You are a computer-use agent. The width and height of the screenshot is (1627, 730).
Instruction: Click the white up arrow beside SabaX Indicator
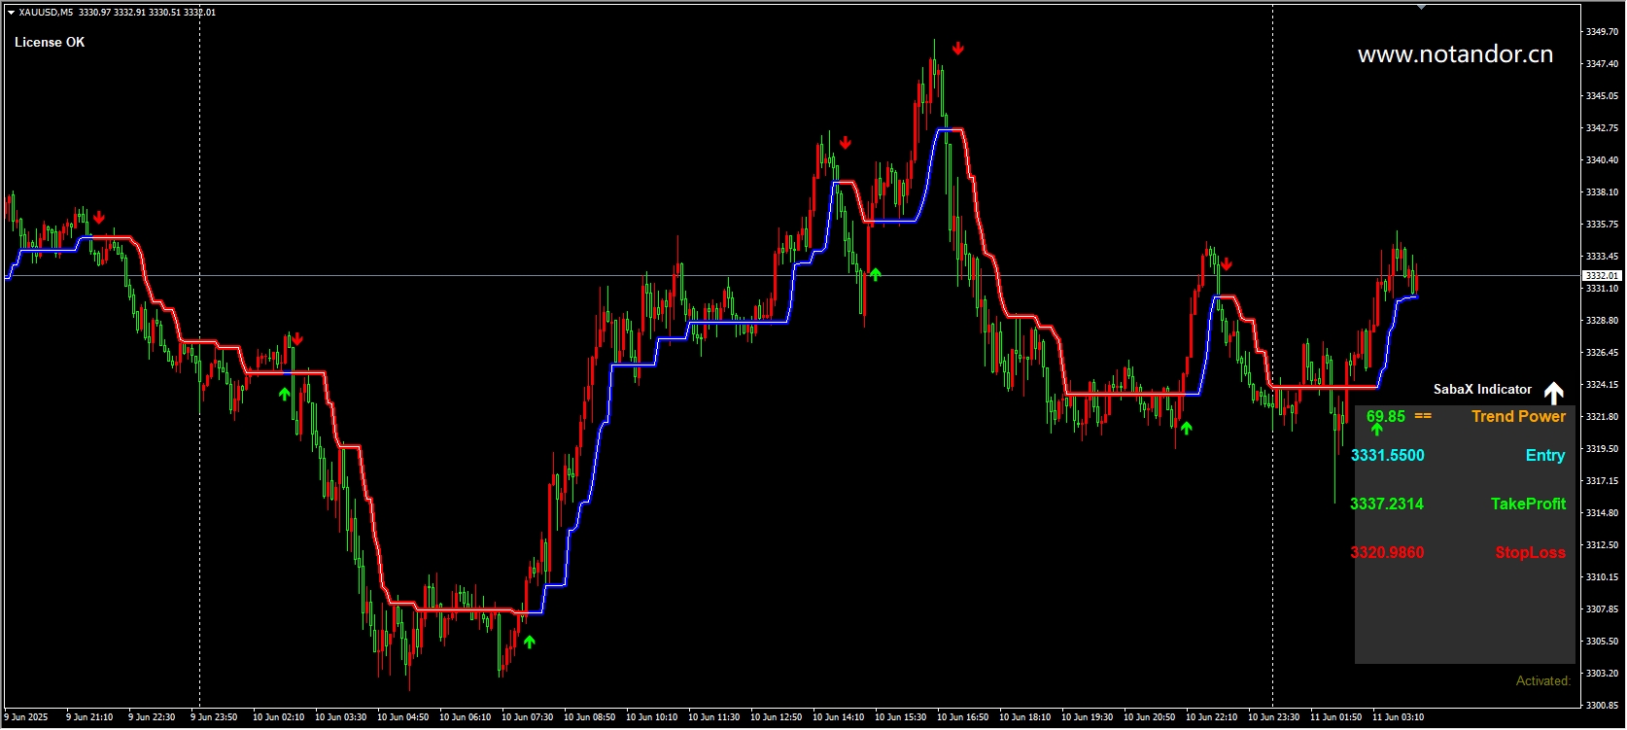pos(1554,393)
